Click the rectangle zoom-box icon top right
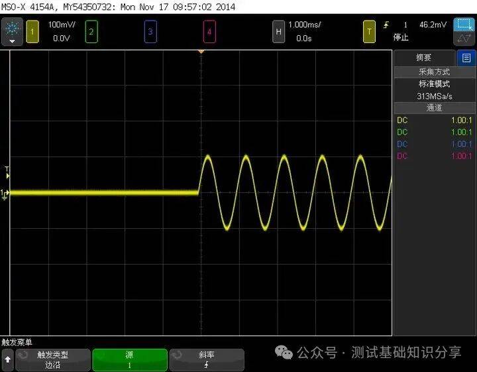Screen dimensions: 477x372 tap(464, 27)
